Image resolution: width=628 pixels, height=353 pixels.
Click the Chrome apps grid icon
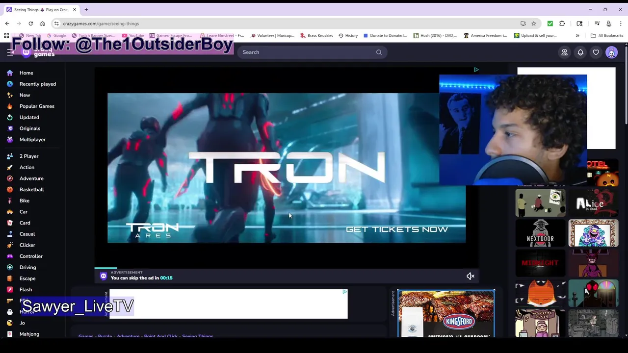point(6,35)
